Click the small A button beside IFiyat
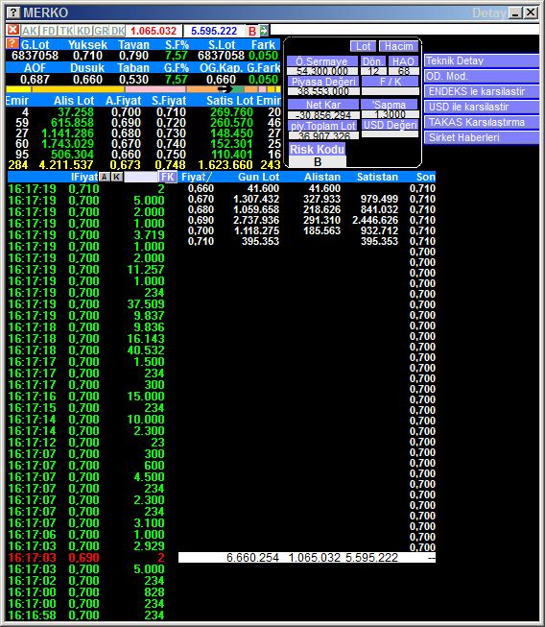 coord(104,177)
